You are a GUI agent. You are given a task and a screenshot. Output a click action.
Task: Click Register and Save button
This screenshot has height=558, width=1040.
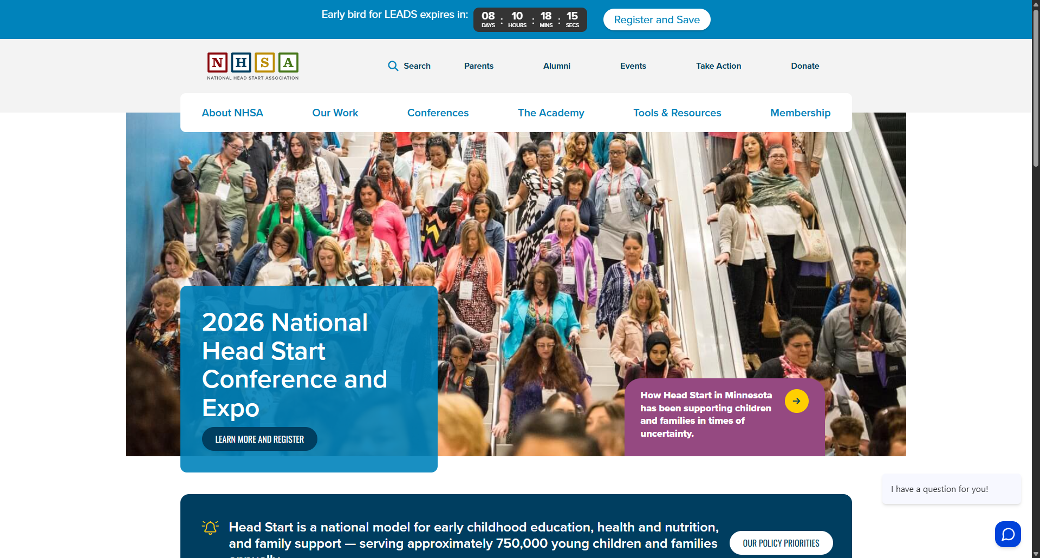pyautogui.click(x=656, y=19)
